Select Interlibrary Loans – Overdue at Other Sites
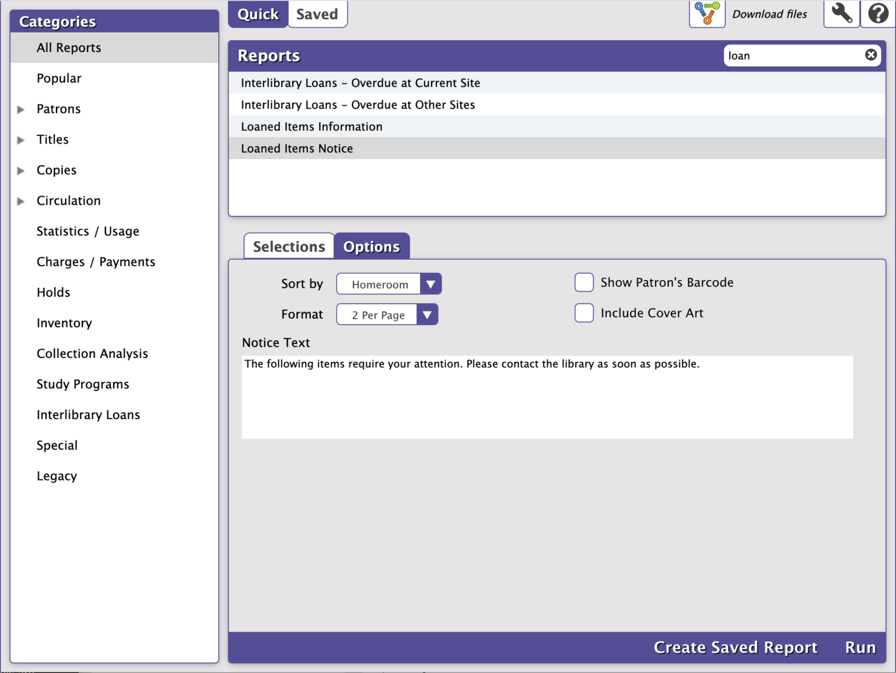This screenshot has height=673, width=896. pyautogui.click(x=358, y=105)
